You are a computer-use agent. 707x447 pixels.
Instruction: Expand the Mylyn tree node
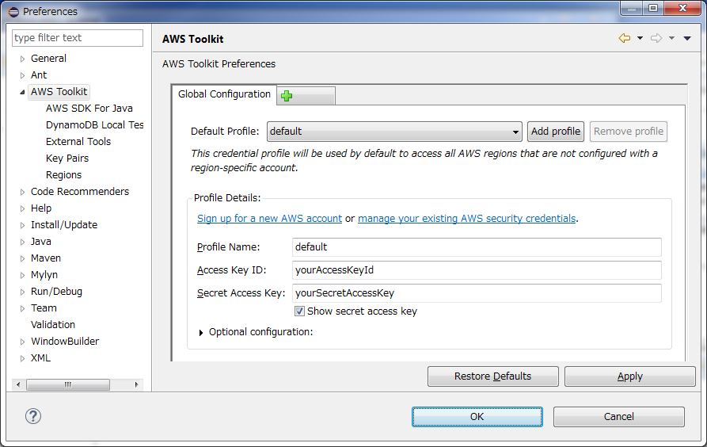click(22, 276)
